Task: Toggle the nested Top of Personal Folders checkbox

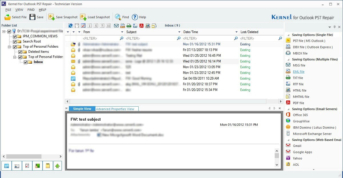Action: tap(20, 57)
